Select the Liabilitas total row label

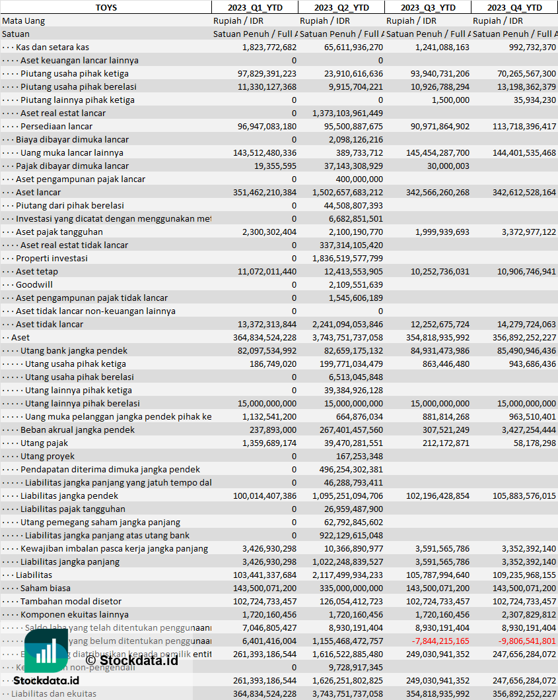[x=34, y=575]
